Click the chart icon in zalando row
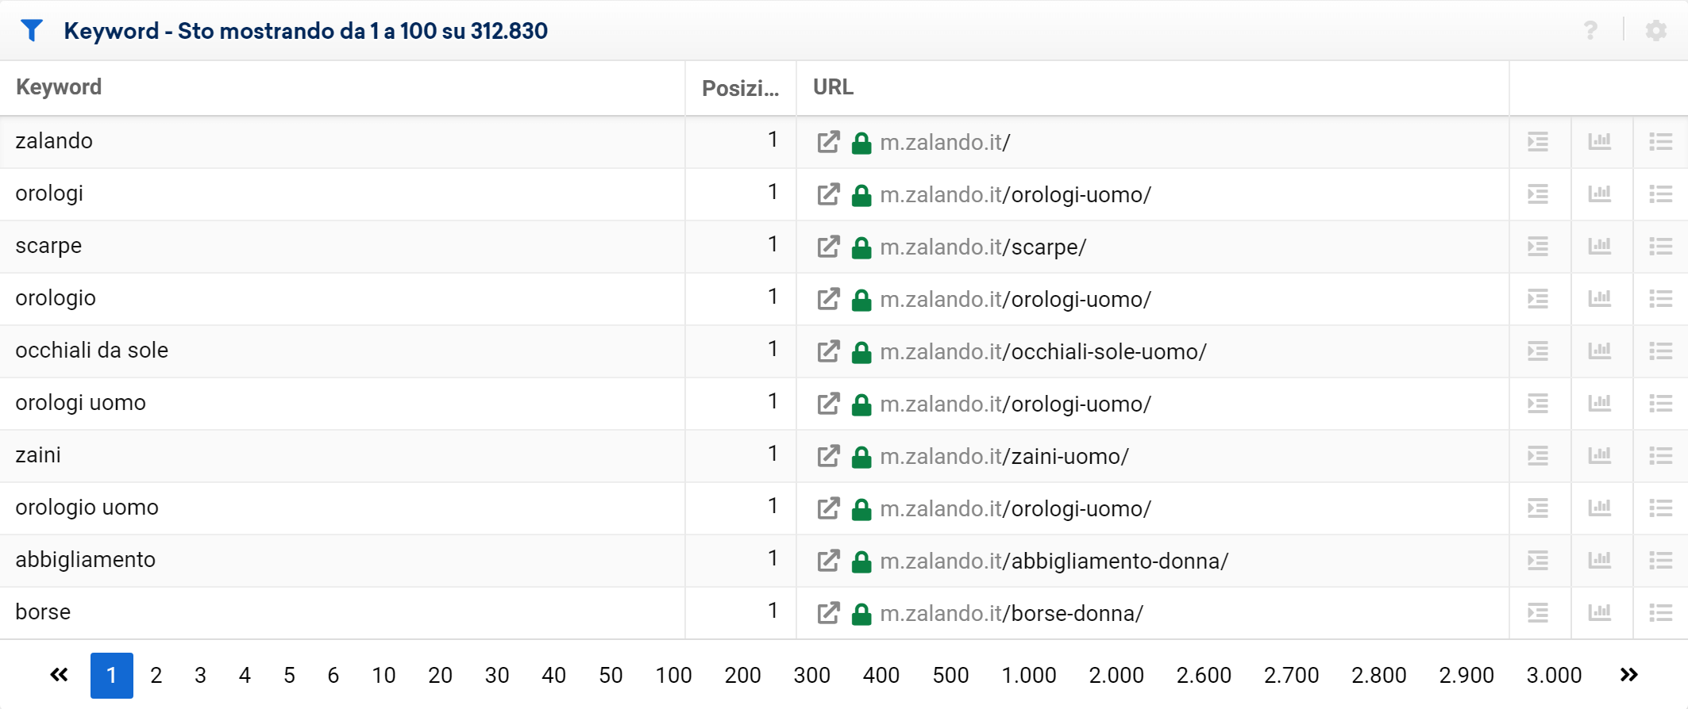Image resolution: width=1688 pixels, height=709 pixels. tap(1599, 142)
